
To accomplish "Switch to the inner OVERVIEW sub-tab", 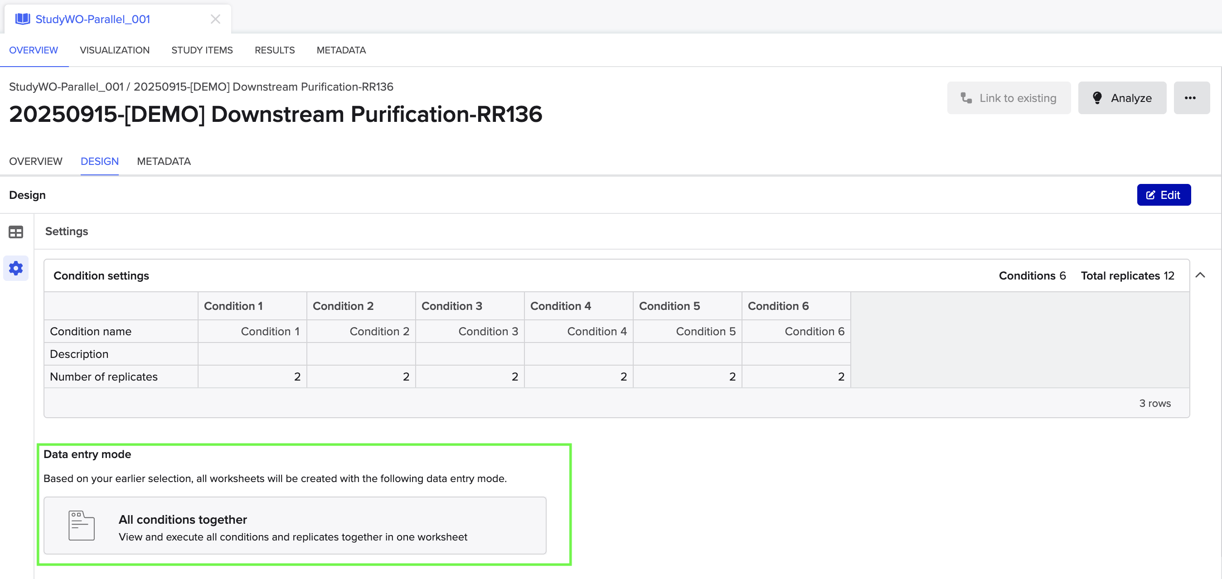I will 35,161.
